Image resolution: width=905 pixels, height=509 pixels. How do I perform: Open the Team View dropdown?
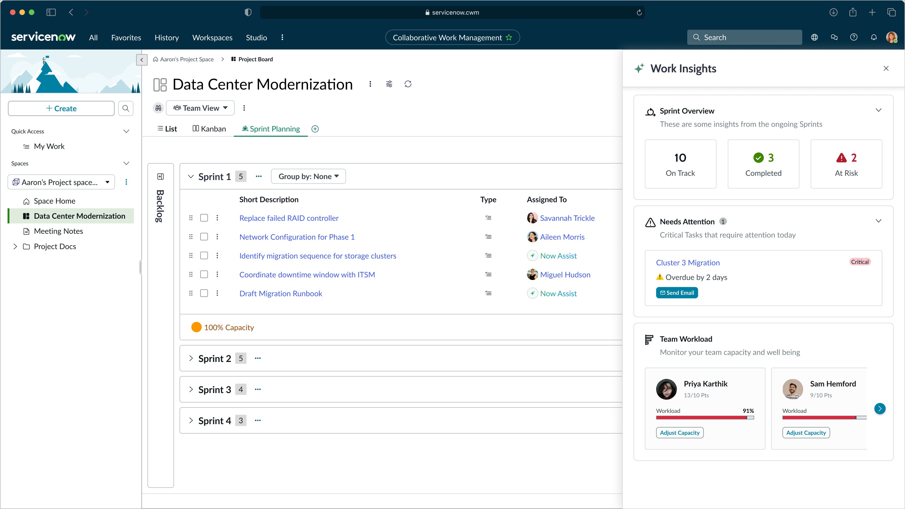[x=200, y=108]
